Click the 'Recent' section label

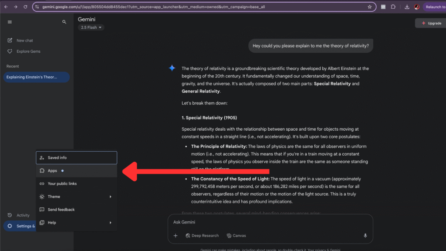[x=13, y=66]
